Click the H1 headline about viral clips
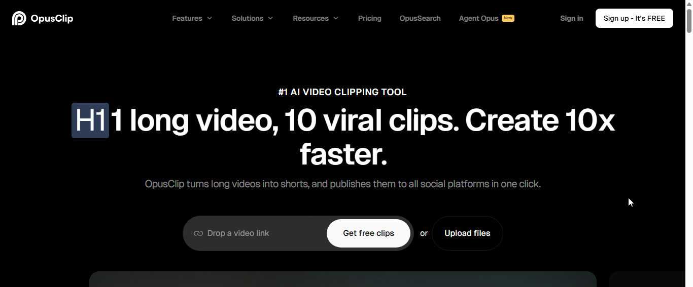Screen dimensions: 693x287 tap(343, 137)
